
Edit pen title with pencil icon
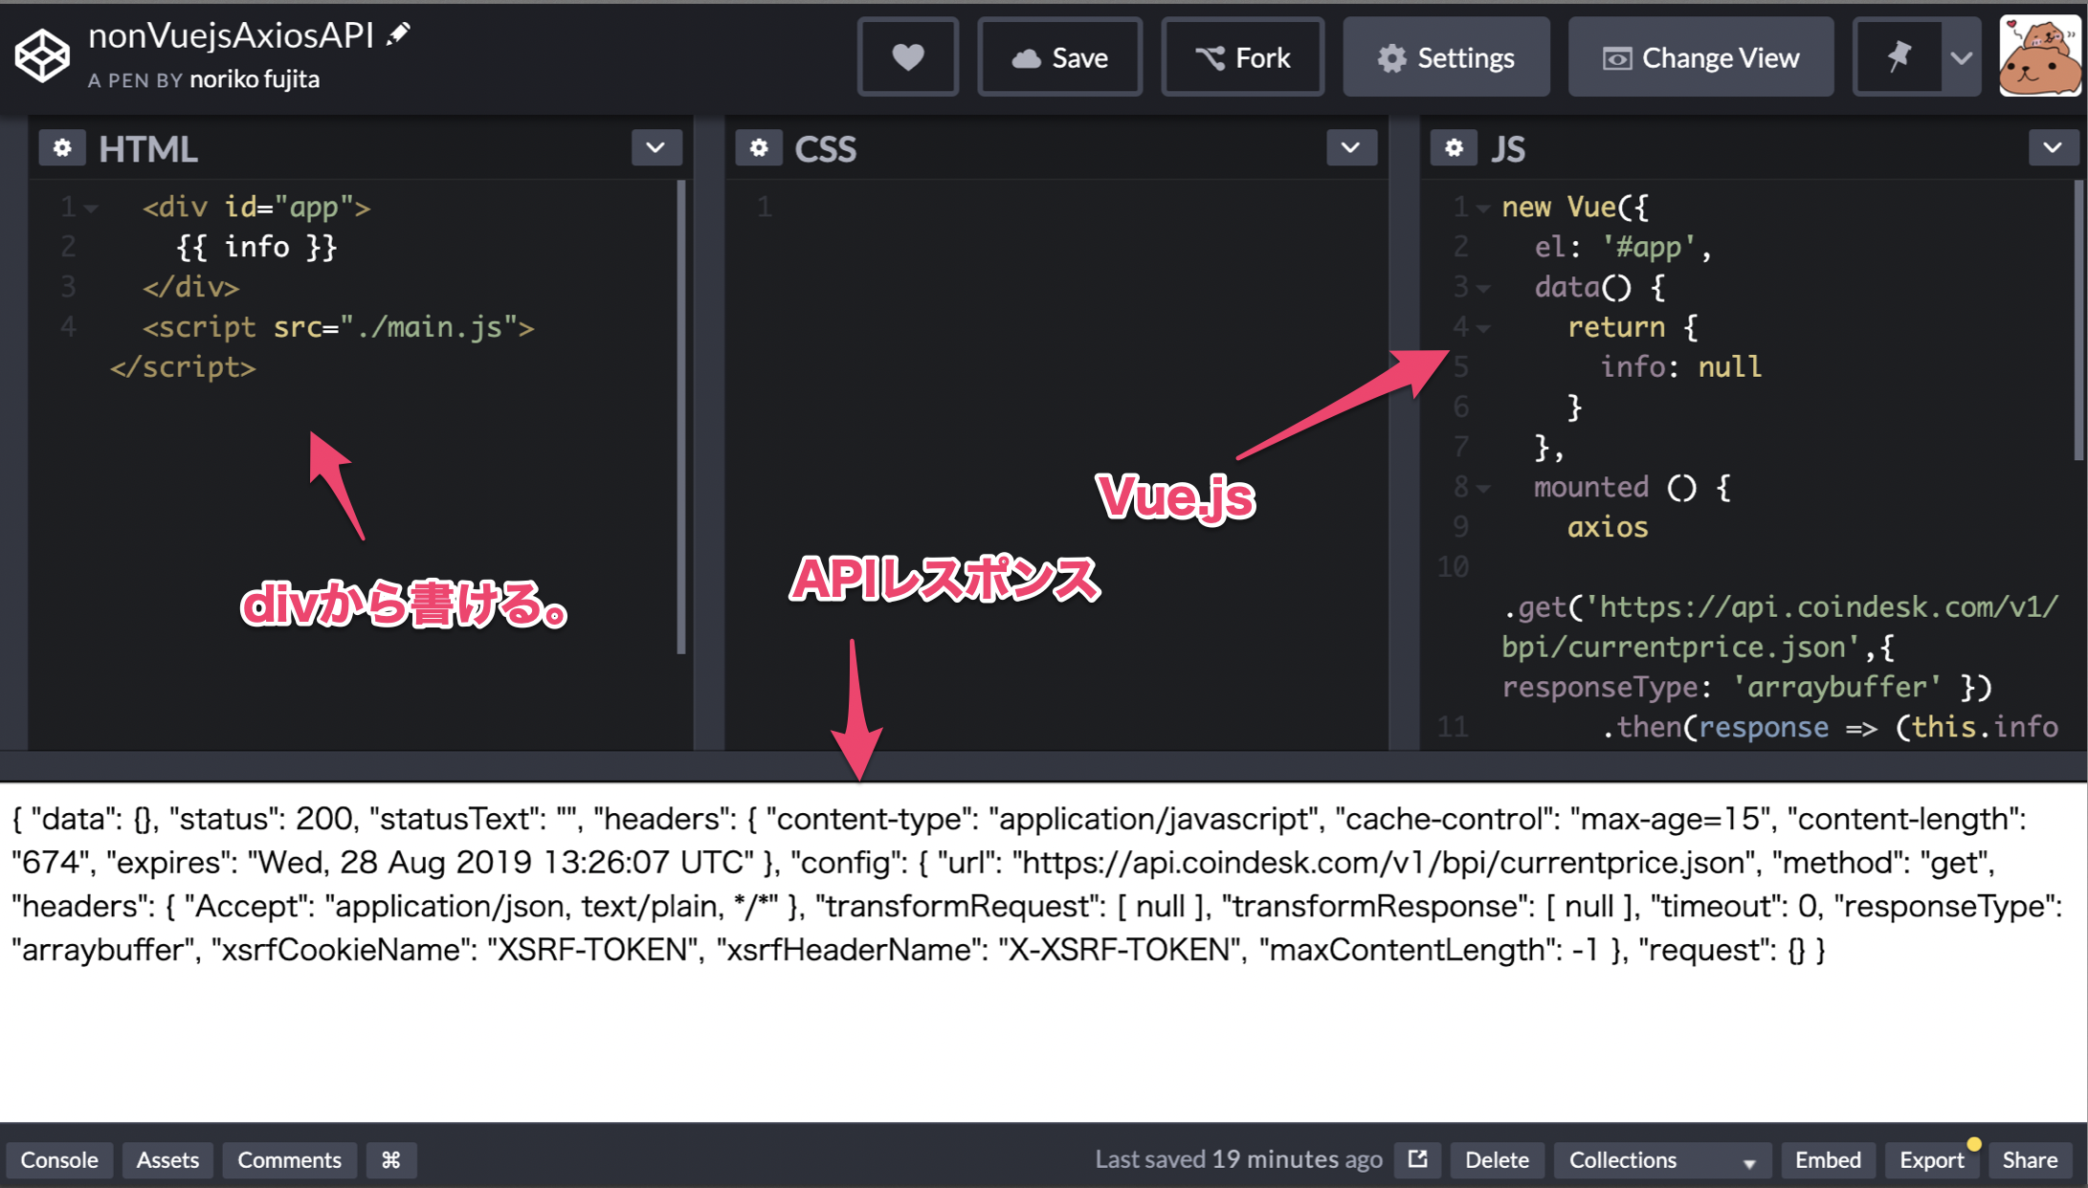pyautogui.click(x=398, y=34)
